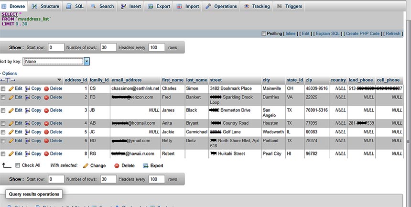Toggle the Profiling checkbox
Screen dimensions: 411x207
click(264, 33)
